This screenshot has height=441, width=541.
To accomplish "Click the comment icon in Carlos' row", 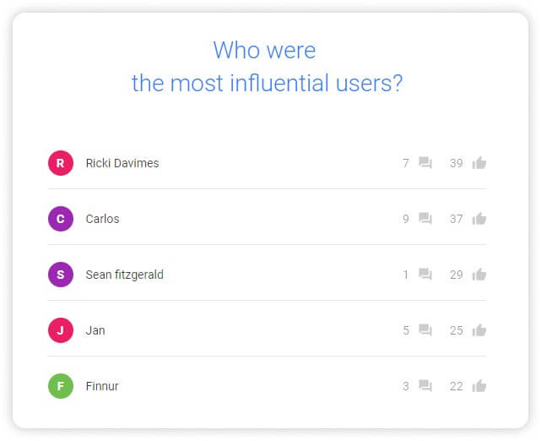I will (x=425, y=219).
